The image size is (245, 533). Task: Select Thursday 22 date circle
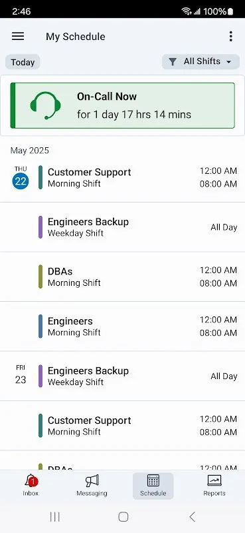tap(21, 181)
